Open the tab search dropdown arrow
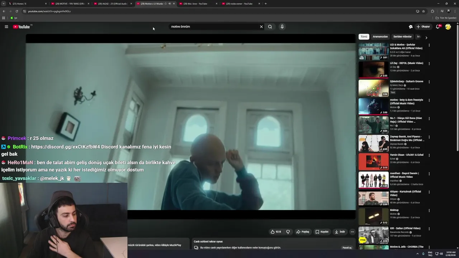459x258 pixels. click(x=4, y=4)
